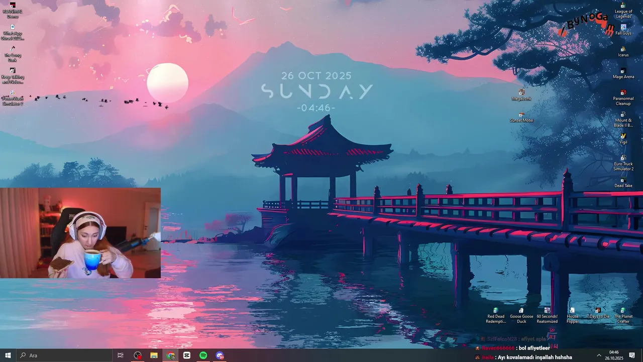Select the Mount & Blade II shortcut
Viewport: 643px width, 362px height.
(x=623, y=120)
